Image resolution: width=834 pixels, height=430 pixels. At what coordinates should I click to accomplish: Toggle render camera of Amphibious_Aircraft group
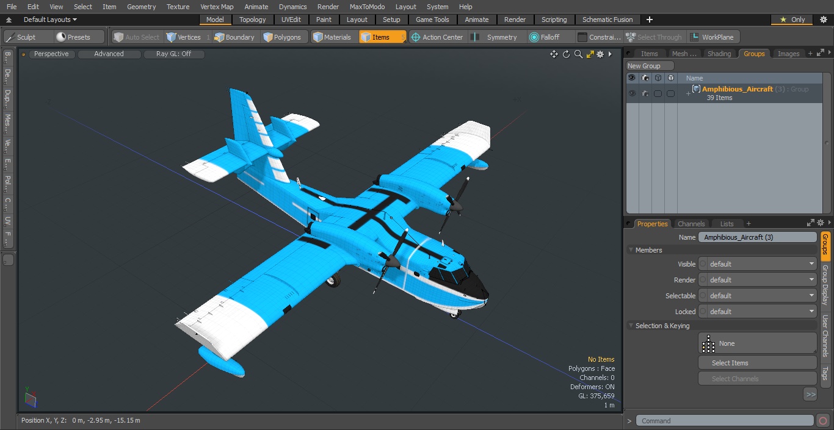pos(645,93)
